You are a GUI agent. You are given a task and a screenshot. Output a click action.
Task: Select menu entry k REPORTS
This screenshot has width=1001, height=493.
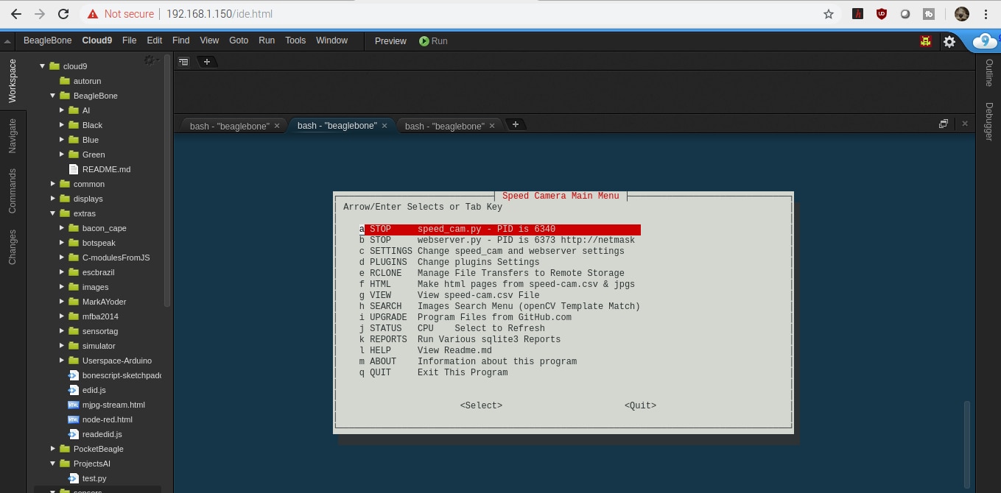click(460, 339)
